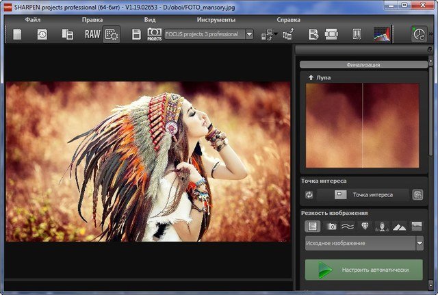This screenshot has height=295, width=438.
Task: Select the camera sharpening preset icon
Action: (331, 227)
